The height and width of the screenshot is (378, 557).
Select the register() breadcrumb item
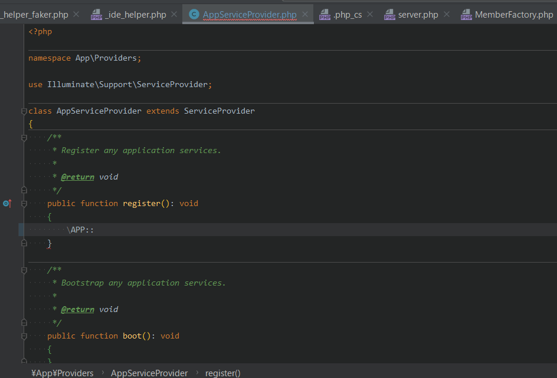tap(222, 373)
